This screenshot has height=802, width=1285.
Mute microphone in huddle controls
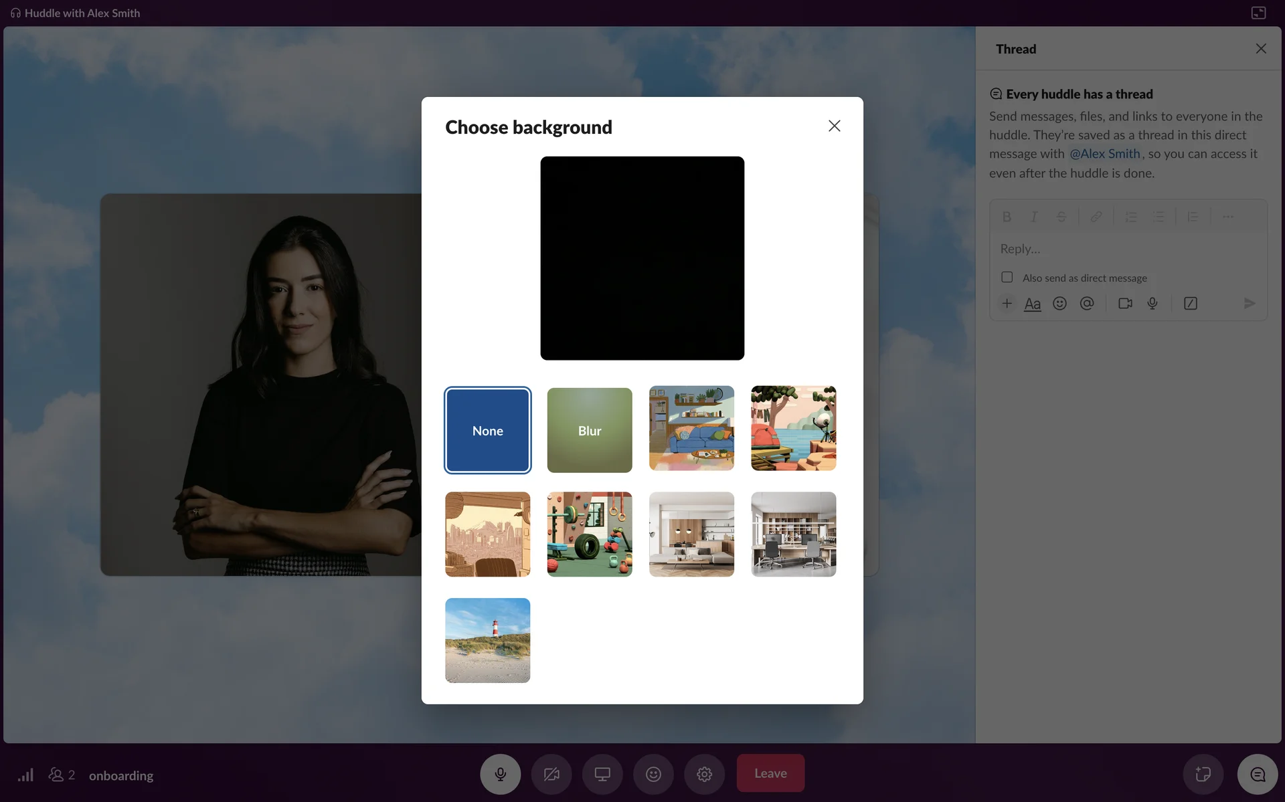[x=500, y=774]
